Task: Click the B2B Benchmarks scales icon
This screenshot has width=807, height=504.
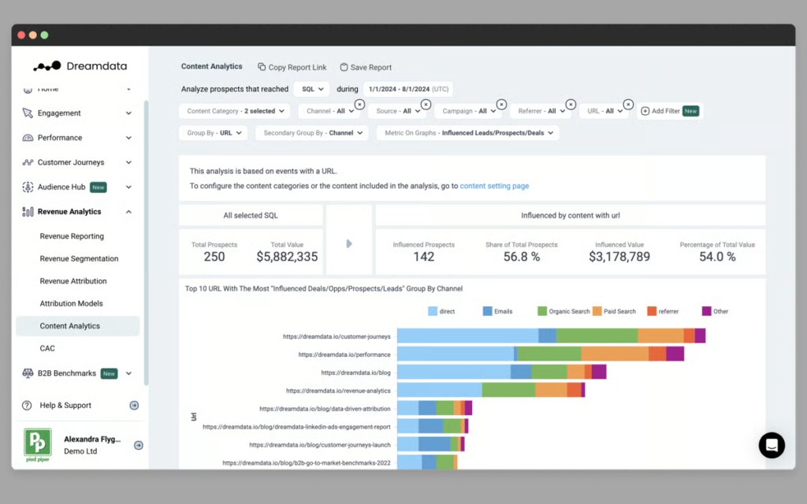Action: pos(28,372)
